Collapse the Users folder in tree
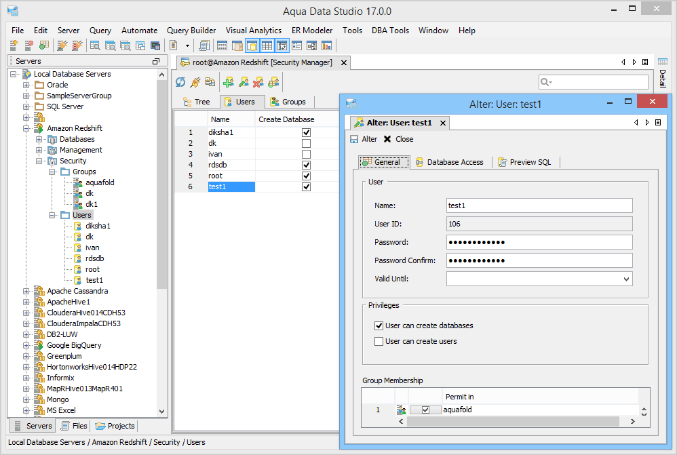 click(52, 215)
